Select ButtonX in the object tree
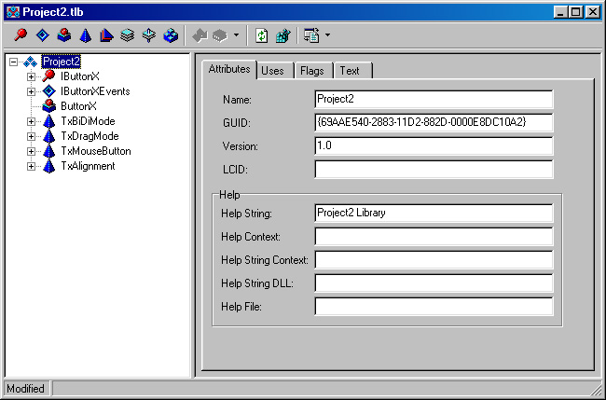Viewport: 606px width, 400px height. tap(78, 106)
